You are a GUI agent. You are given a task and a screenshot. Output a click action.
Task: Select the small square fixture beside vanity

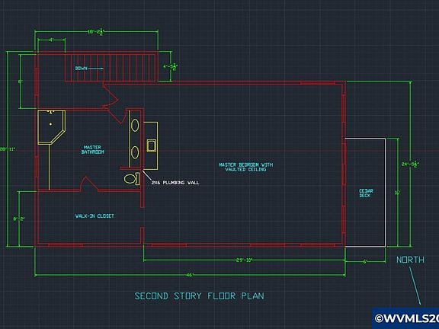[x=151, y=145]
